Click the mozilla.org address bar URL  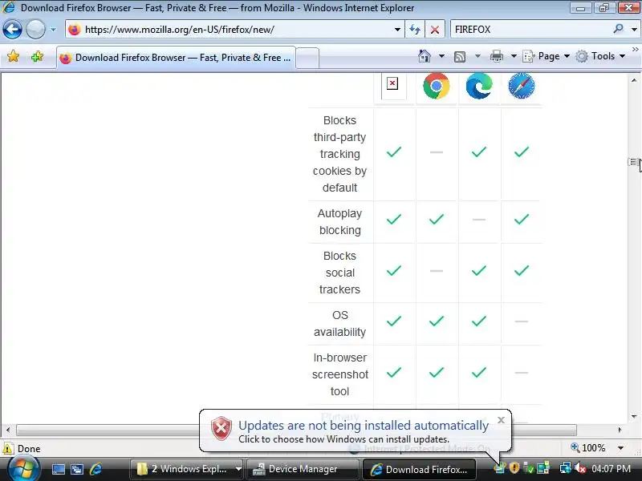pos(179,30)
